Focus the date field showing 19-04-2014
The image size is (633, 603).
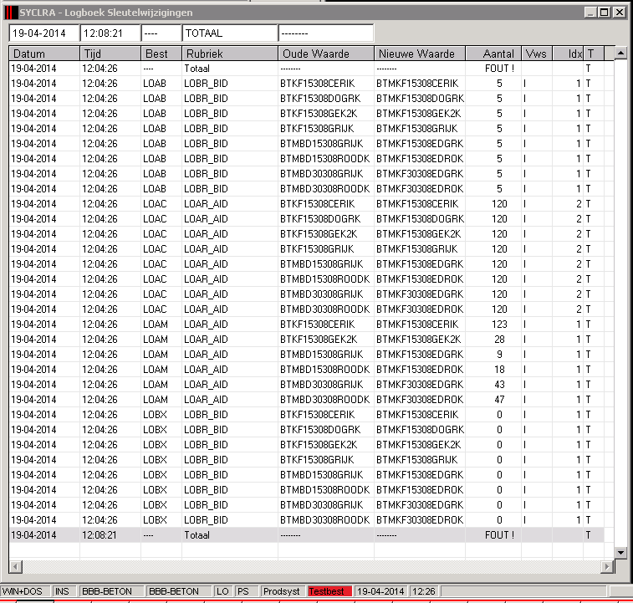click(44, 33)
